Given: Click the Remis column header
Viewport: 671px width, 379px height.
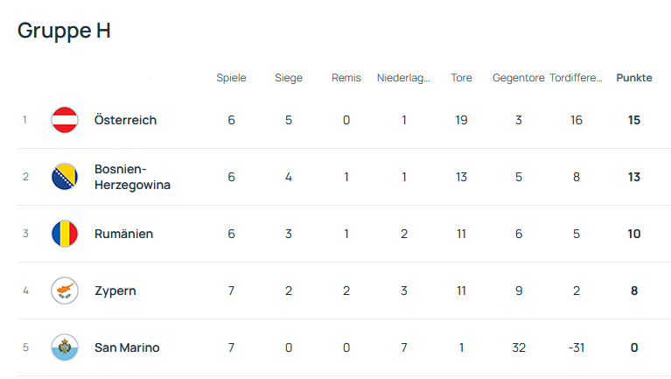Looking at the screenshot, I should 346,78.
